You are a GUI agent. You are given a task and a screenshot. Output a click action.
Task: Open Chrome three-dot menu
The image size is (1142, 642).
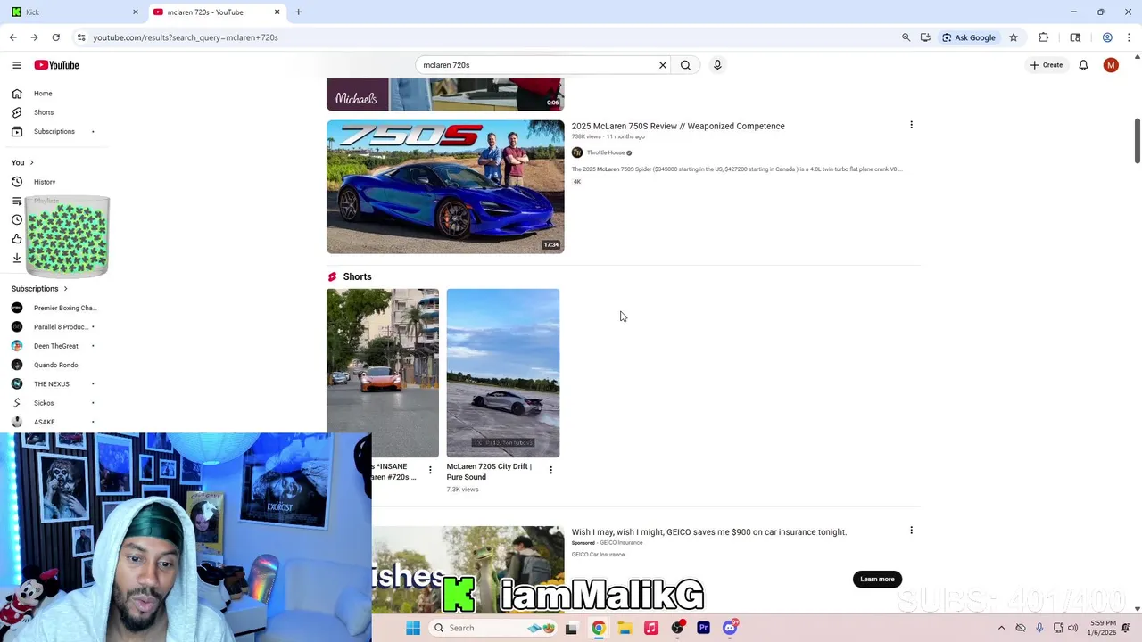1130,37
